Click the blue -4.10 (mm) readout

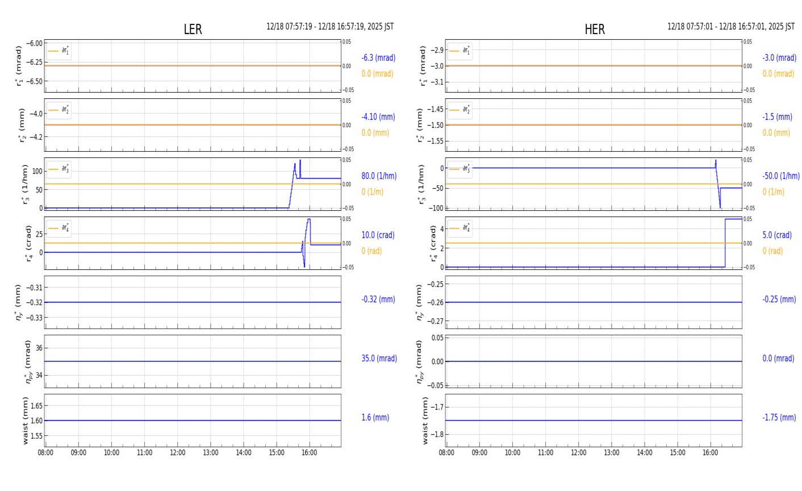378,117
